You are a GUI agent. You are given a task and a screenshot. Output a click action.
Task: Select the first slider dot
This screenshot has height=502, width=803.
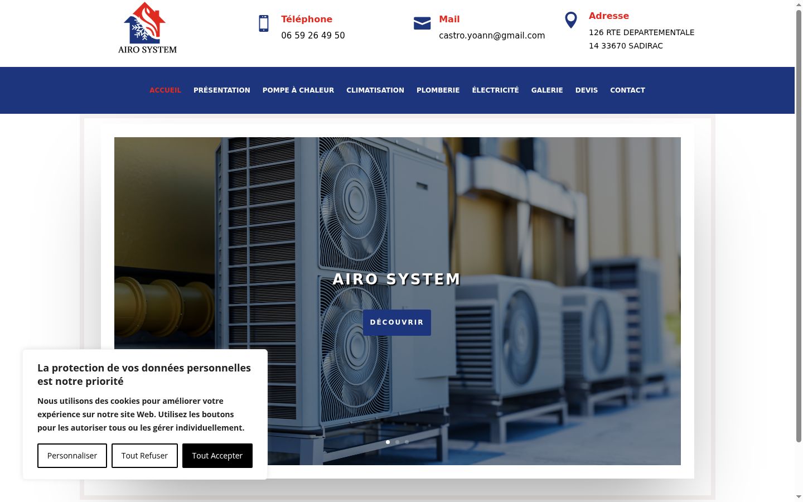(388, 442)
